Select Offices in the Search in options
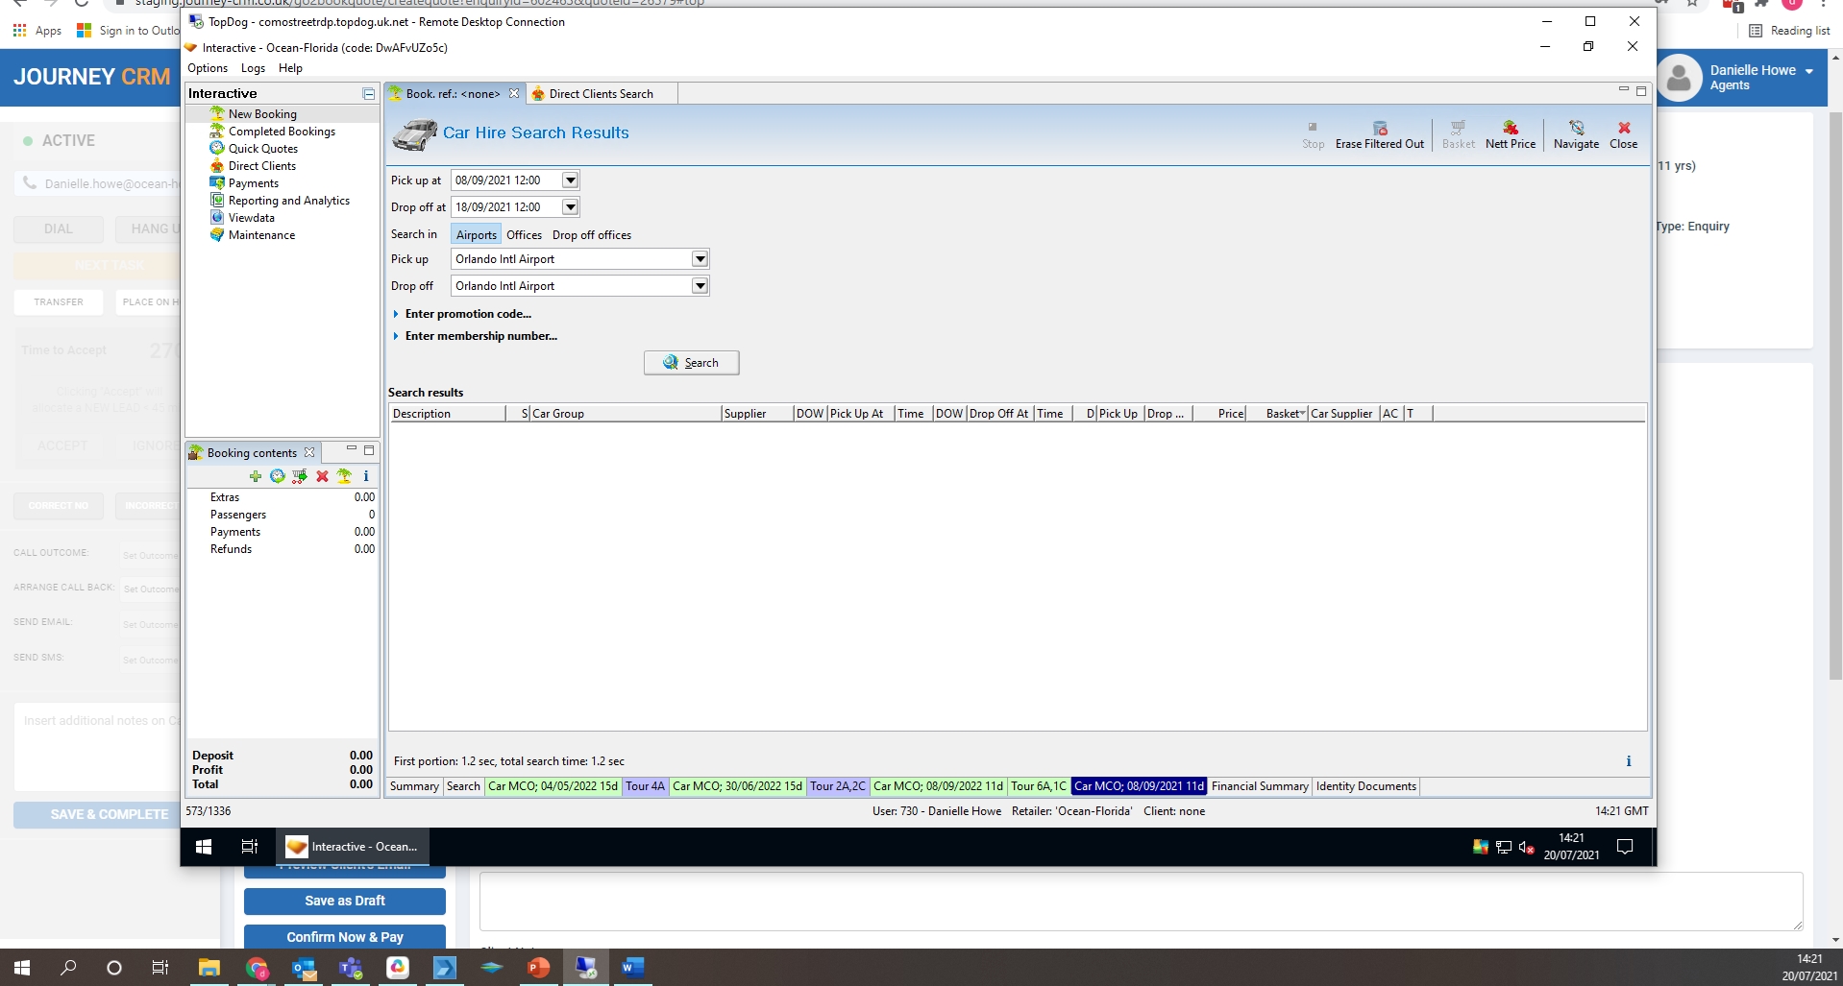This screenshot has height=986, width=1843. (x=525, y=235)
